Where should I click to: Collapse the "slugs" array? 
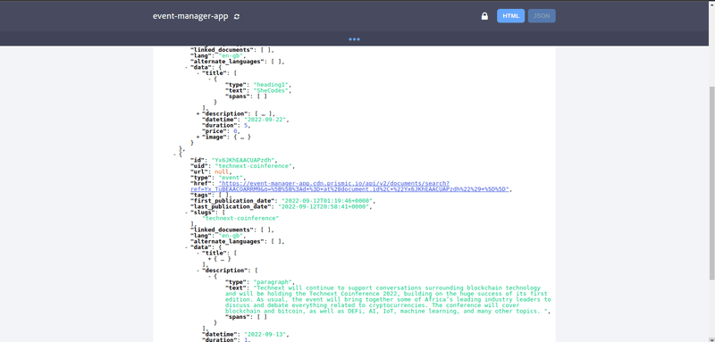point(187,213)
